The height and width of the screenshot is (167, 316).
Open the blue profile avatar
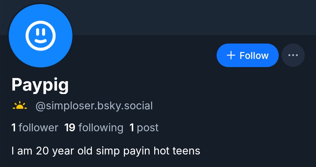pyautogui.click(x=41, y=35)
